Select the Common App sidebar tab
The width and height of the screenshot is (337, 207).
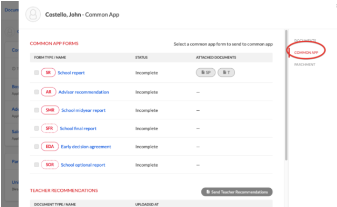(x=306, y=52)
